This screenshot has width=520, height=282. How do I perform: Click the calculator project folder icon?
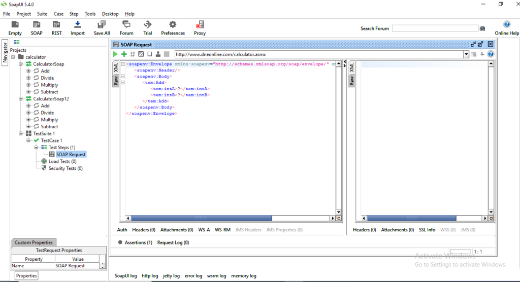tap(21, 57)
